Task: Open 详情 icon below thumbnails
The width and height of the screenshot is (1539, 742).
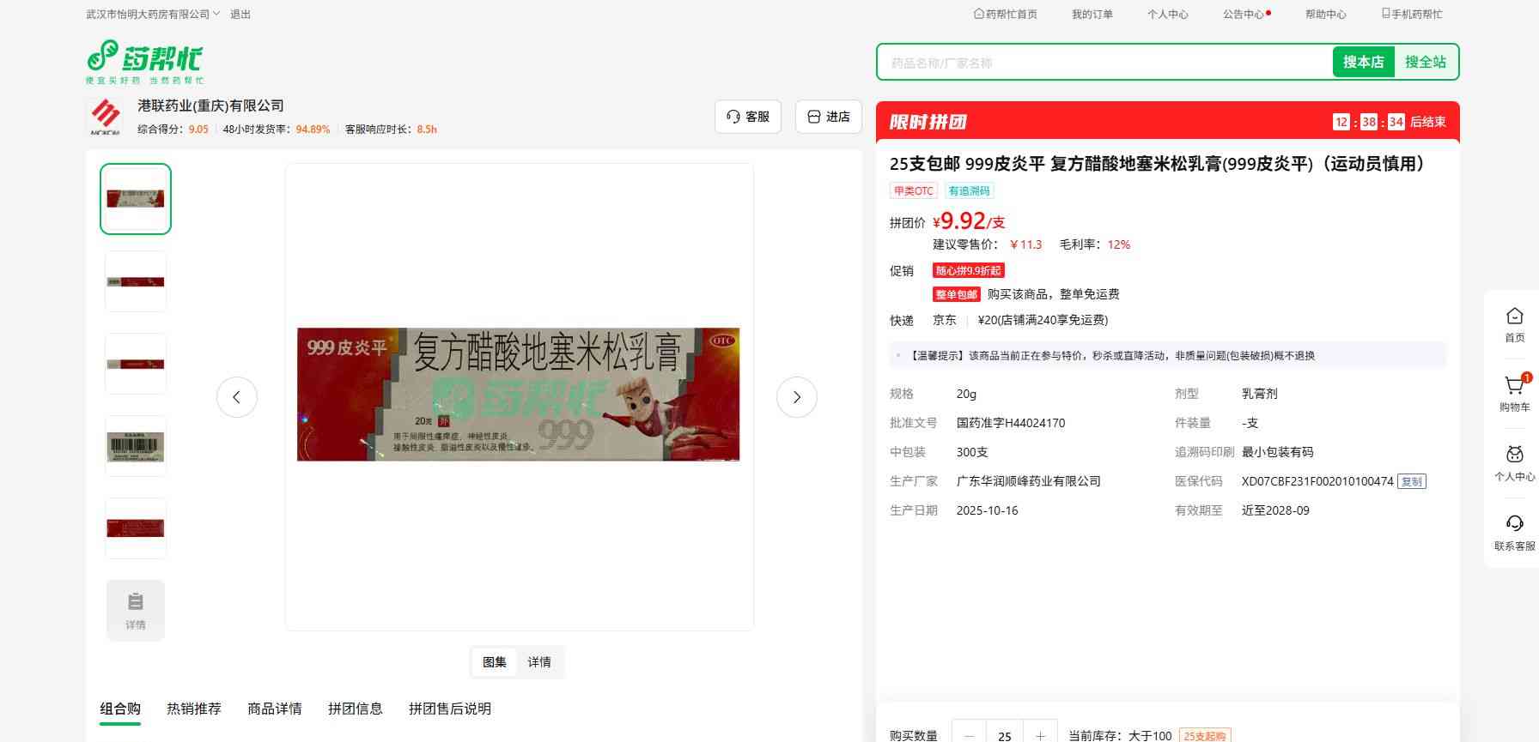Action: coord(136,610)
